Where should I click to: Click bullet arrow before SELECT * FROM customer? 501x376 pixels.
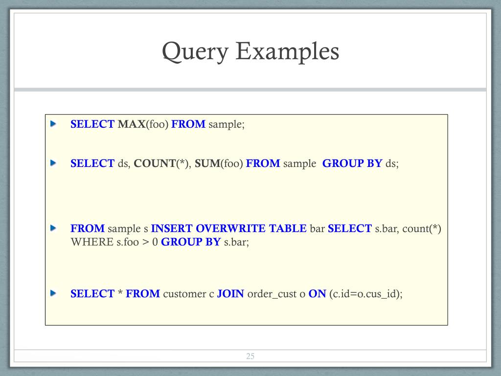pos(53,293)
